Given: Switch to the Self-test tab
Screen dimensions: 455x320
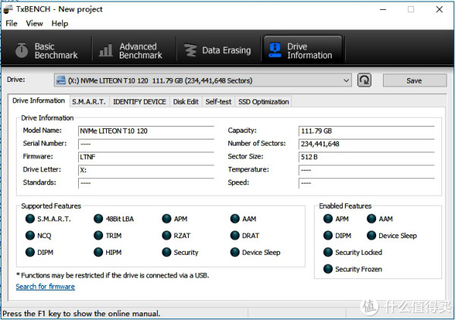Looking at the screenshot, I should point(218,102).
